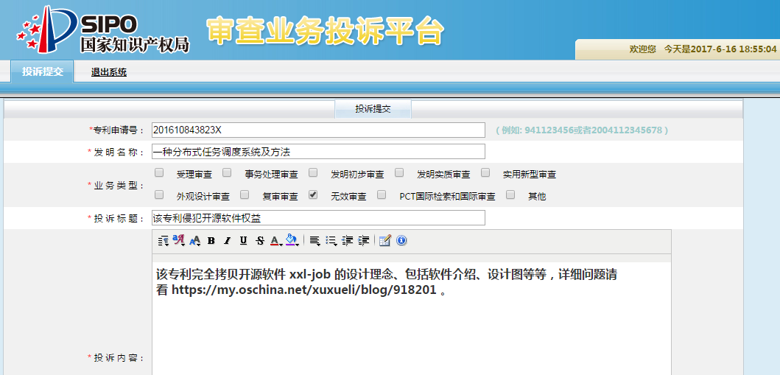Click the example hint 例如: 941123456

coord(582,130)
